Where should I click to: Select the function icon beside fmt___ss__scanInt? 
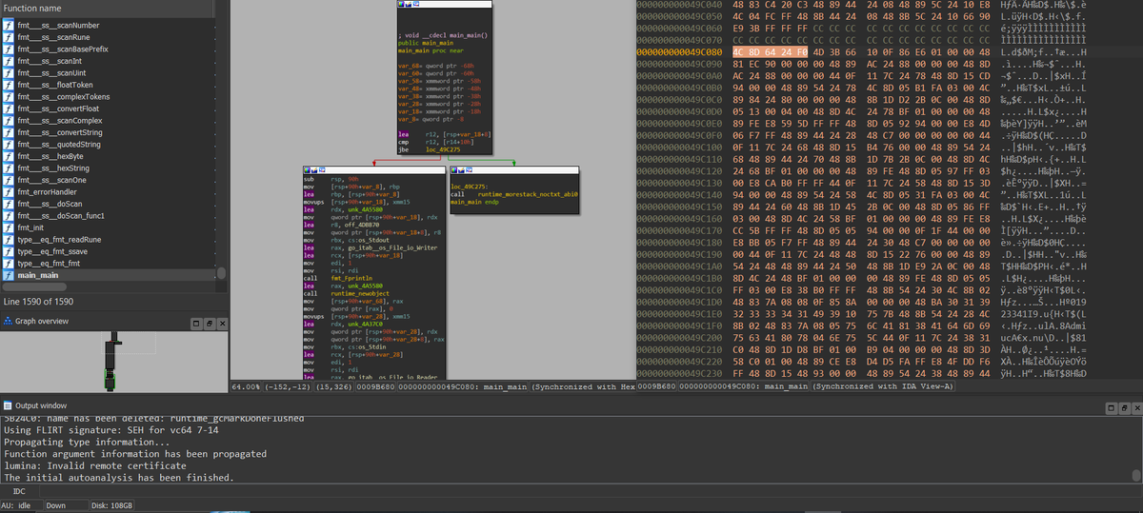tap(9, 61)
